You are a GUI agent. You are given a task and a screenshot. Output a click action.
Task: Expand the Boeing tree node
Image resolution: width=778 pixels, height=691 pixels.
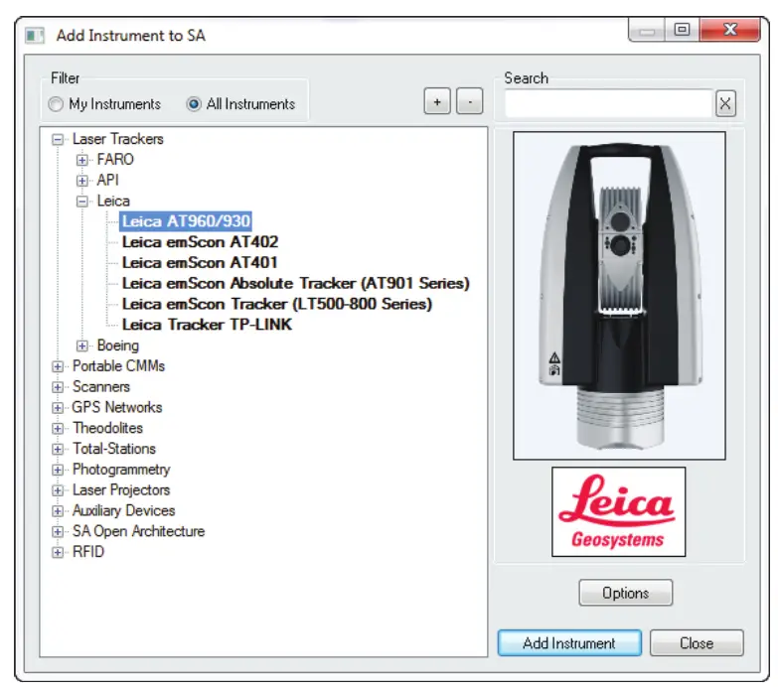tap(82, 345)
